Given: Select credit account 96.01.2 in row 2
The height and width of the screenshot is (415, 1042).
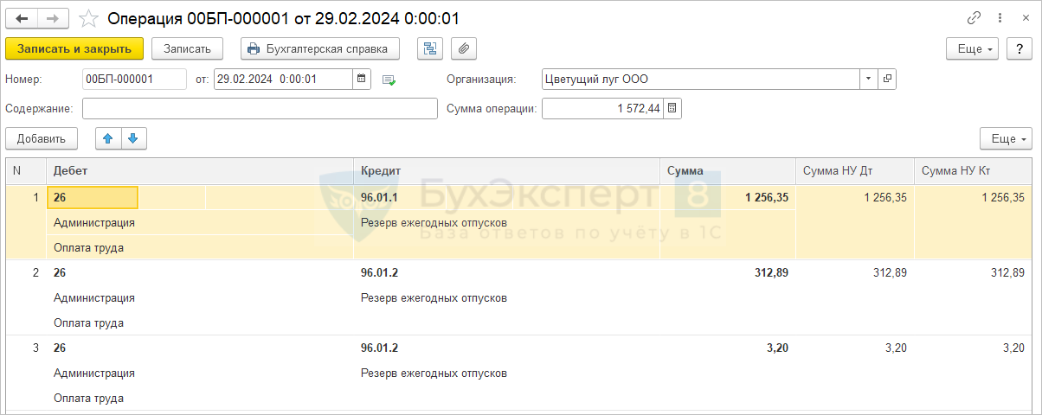Looking at the screenshot, I should coord(379,273).
